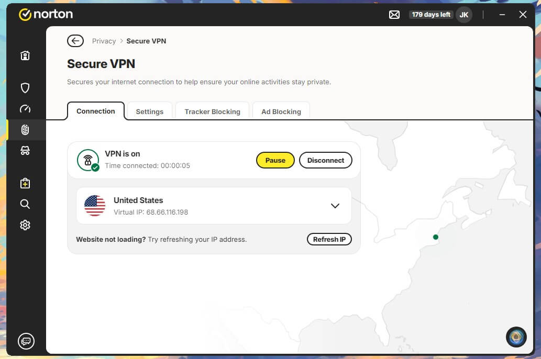
Task: Click the back arrow button
Action: point(75,41)
